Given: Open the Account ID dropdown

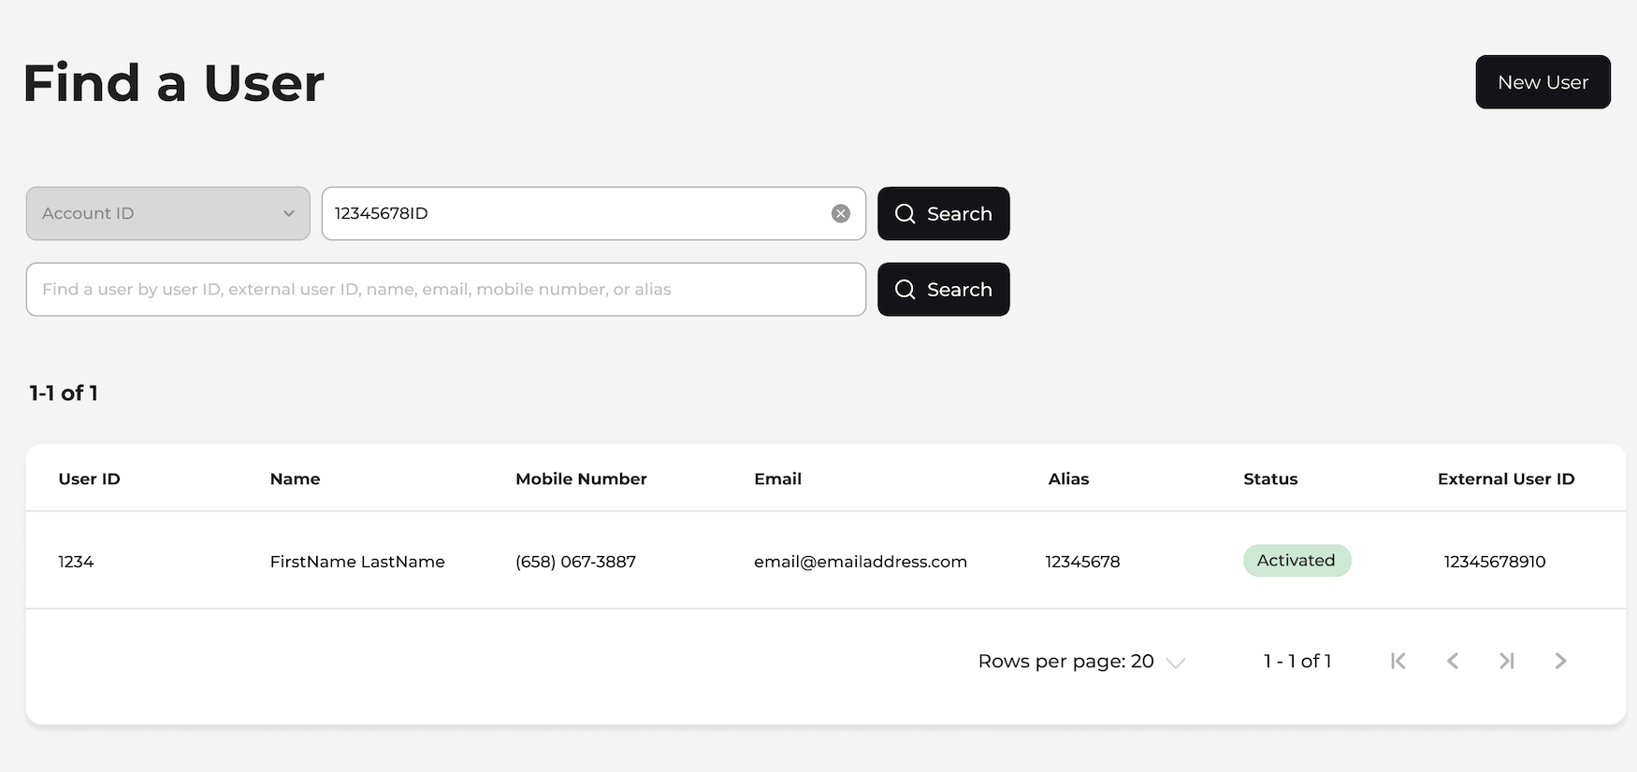Looking at the screenshot, I should (x=168, y=214).
